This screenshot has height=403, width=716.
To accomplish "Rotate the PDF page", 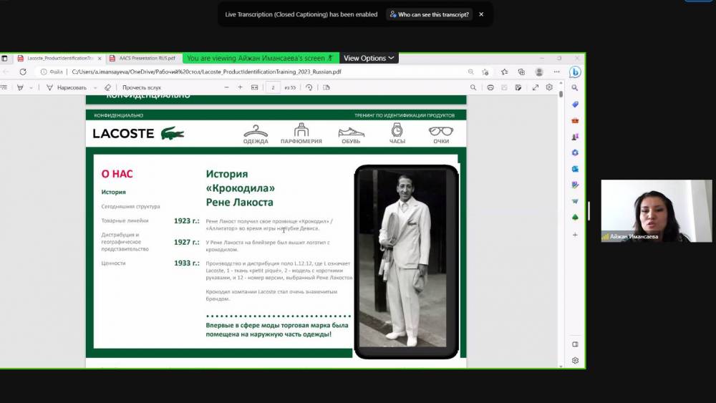I will tap(309, 87).
